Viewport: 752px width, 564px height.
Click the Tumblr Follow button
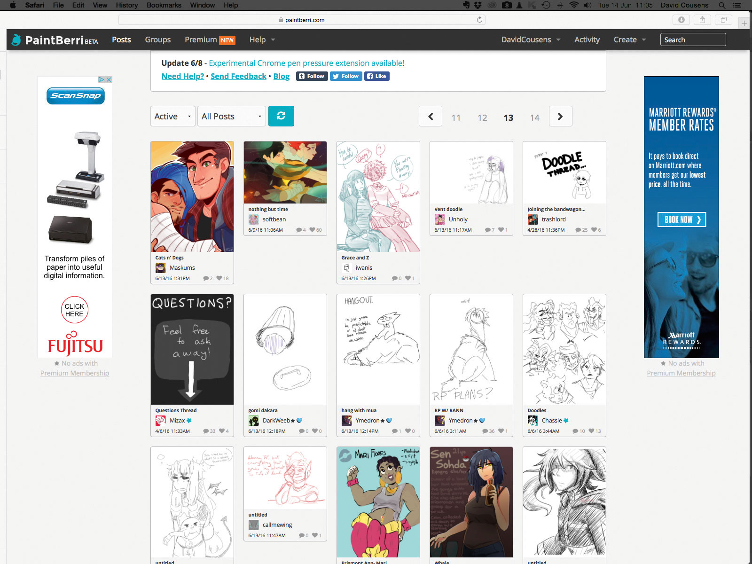(312, 76)
